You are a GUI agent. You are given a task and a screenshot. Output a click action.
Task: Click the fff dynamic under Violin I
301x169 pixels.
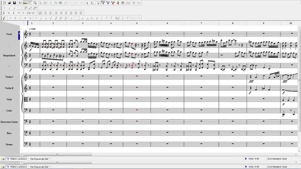251,81
